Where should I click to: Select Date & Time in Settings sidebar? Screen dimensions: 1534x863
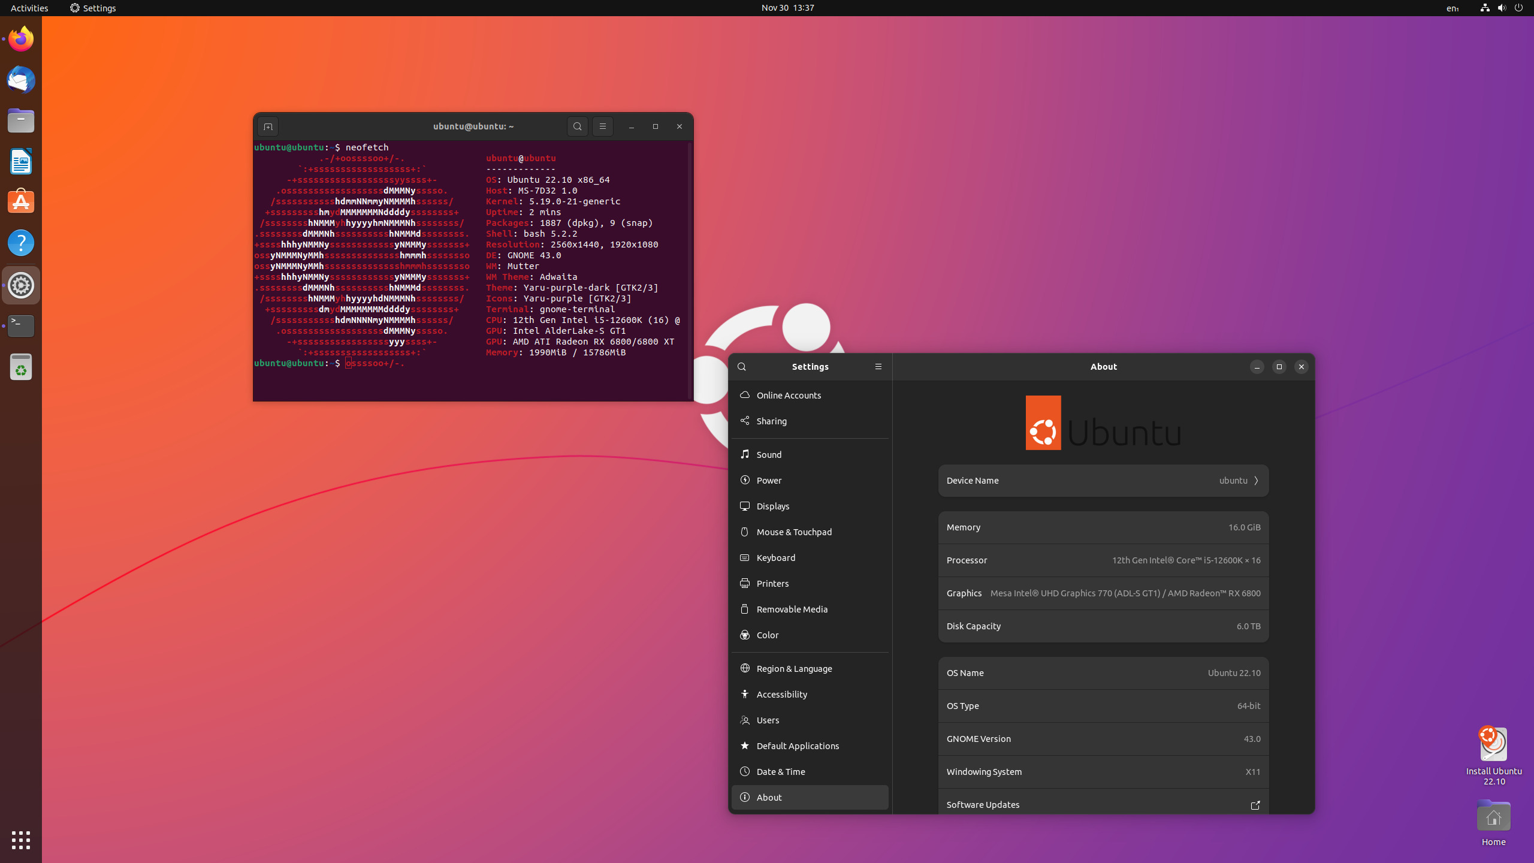coord(780,771)
